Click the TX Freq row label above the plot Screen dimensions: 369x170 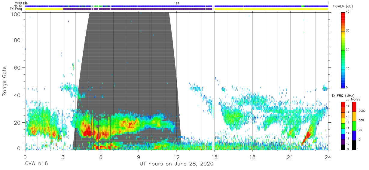[16, 9]
